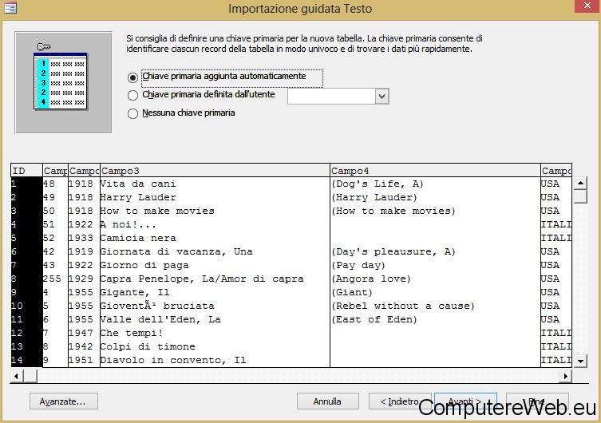Click the year cell '1933'
Viewport: 601px width, 423px height.
click(x=84, y=239)
